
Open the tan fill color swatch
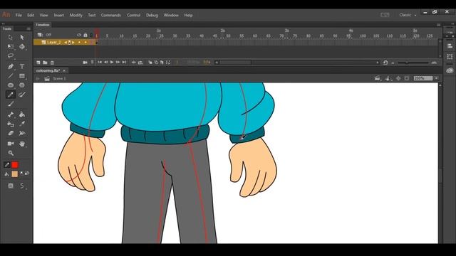click(15, 174)
